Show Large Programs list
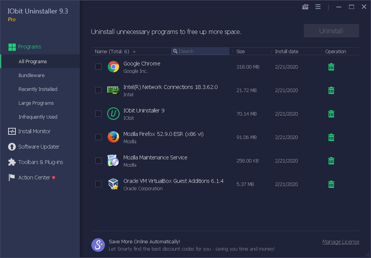Image resolution: width=371 pixels, height=258 pixels. coord(36,103)
